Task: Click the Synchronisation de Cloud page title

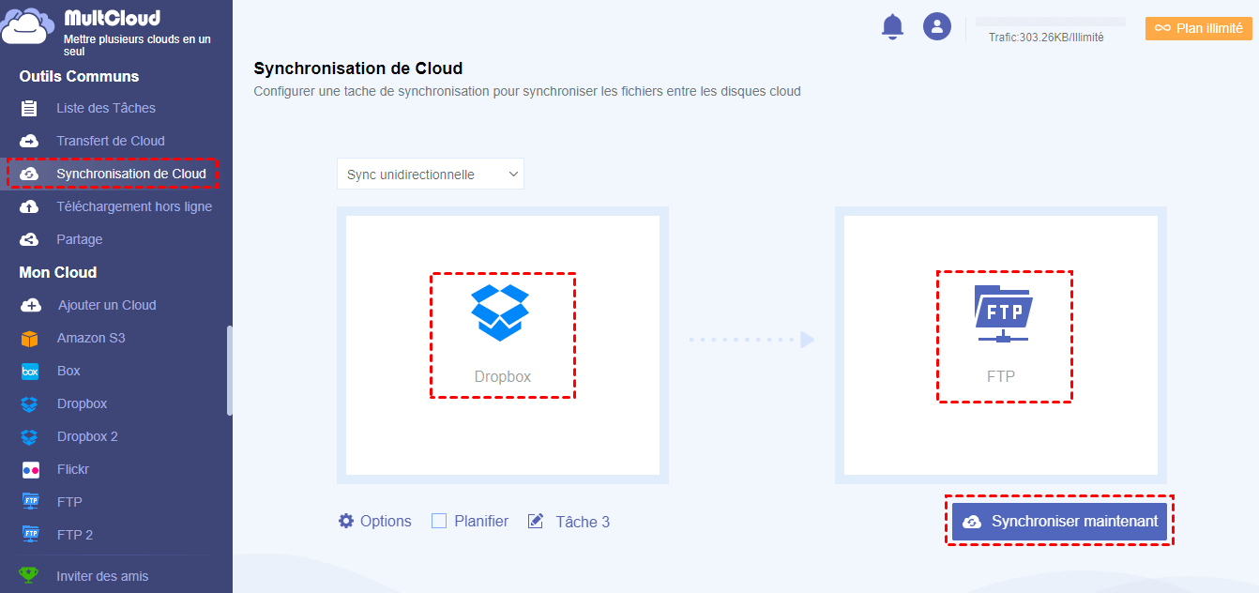Action: [x=358, y=68]
